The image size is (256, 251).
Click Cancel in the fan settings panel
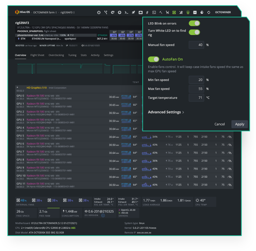click(x=219, y=124)
